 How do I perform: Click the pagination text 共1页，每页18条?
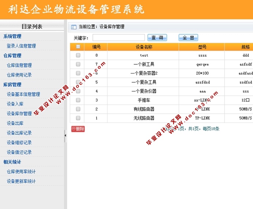pyautogui.click(x=204, y=129)
